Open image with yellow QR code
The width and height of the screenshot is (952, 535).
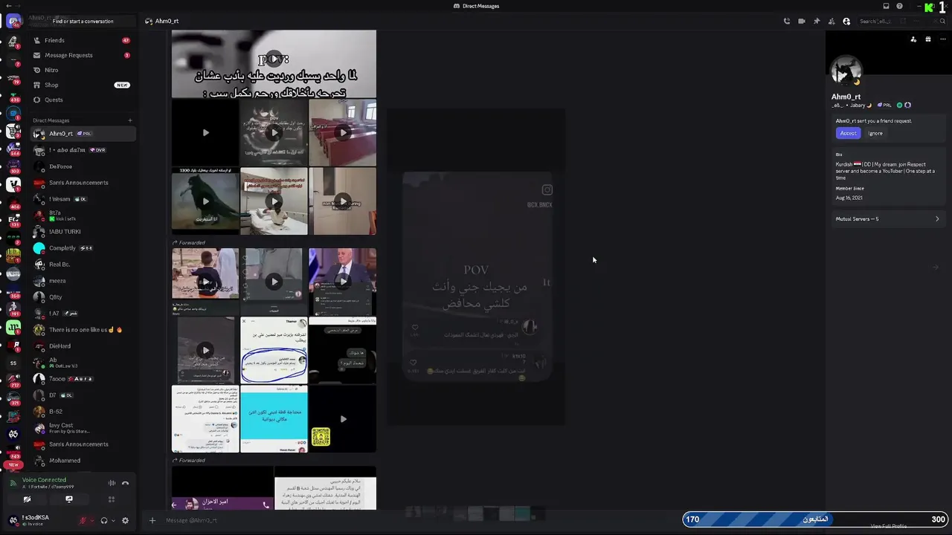coord(342,418)
